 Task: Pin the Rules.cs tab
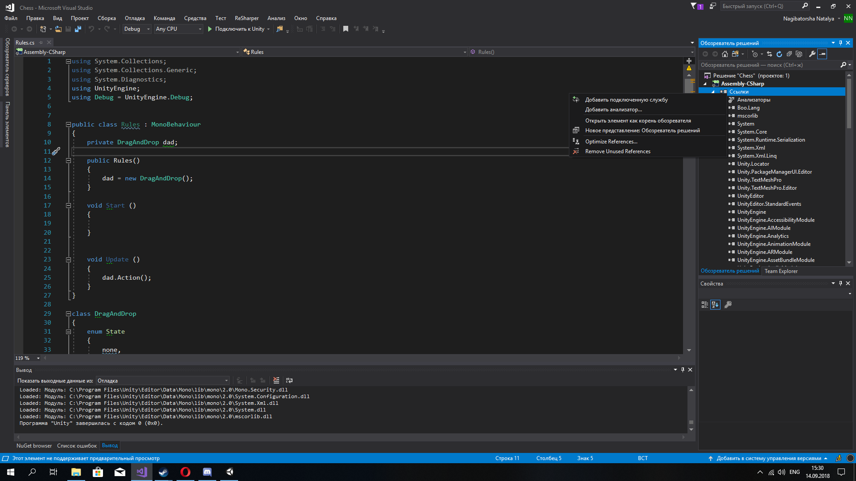point(41,43)
